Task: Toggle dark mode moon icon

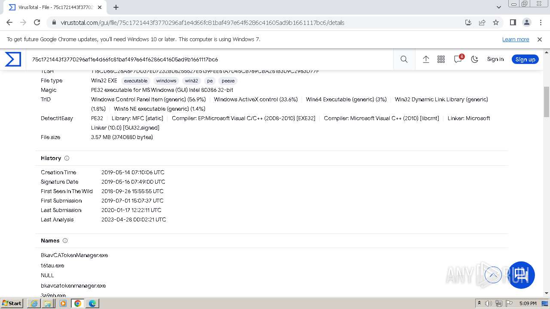Action: (474, 59)
